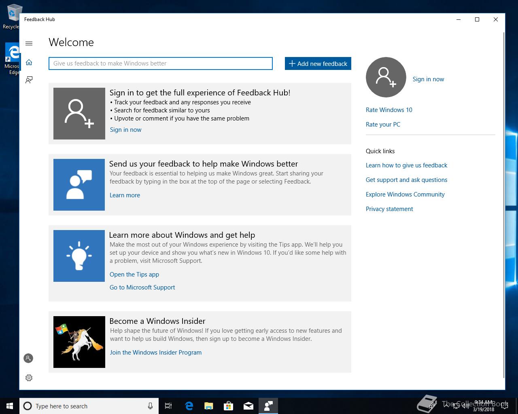
Task: Open Learn how to give us feedback
Action: click(x=406, y=165)
